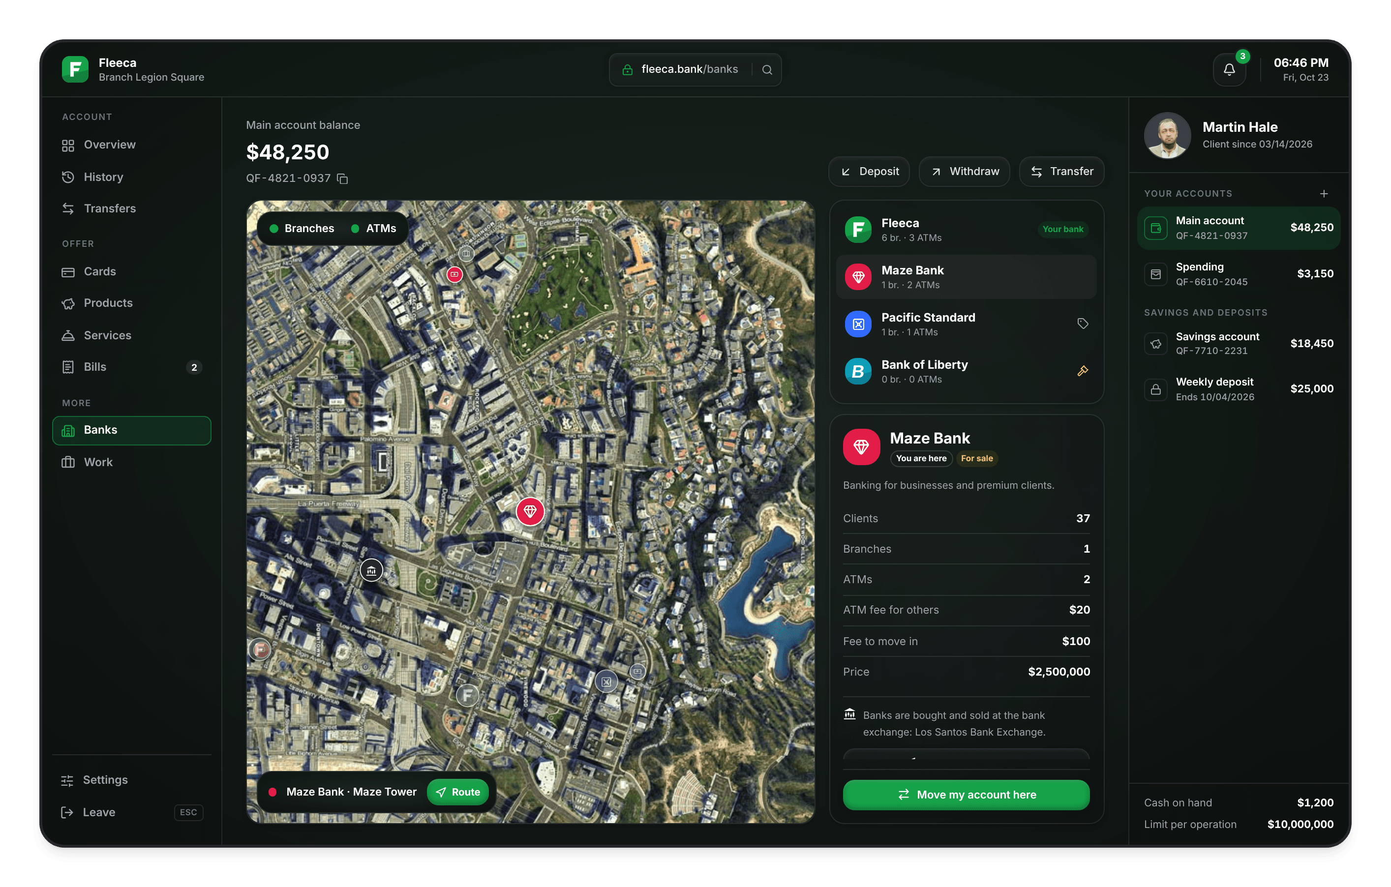Open Cards in sidebar
The width and height of the screenshot is (1391, 887).
coord(132,271)
